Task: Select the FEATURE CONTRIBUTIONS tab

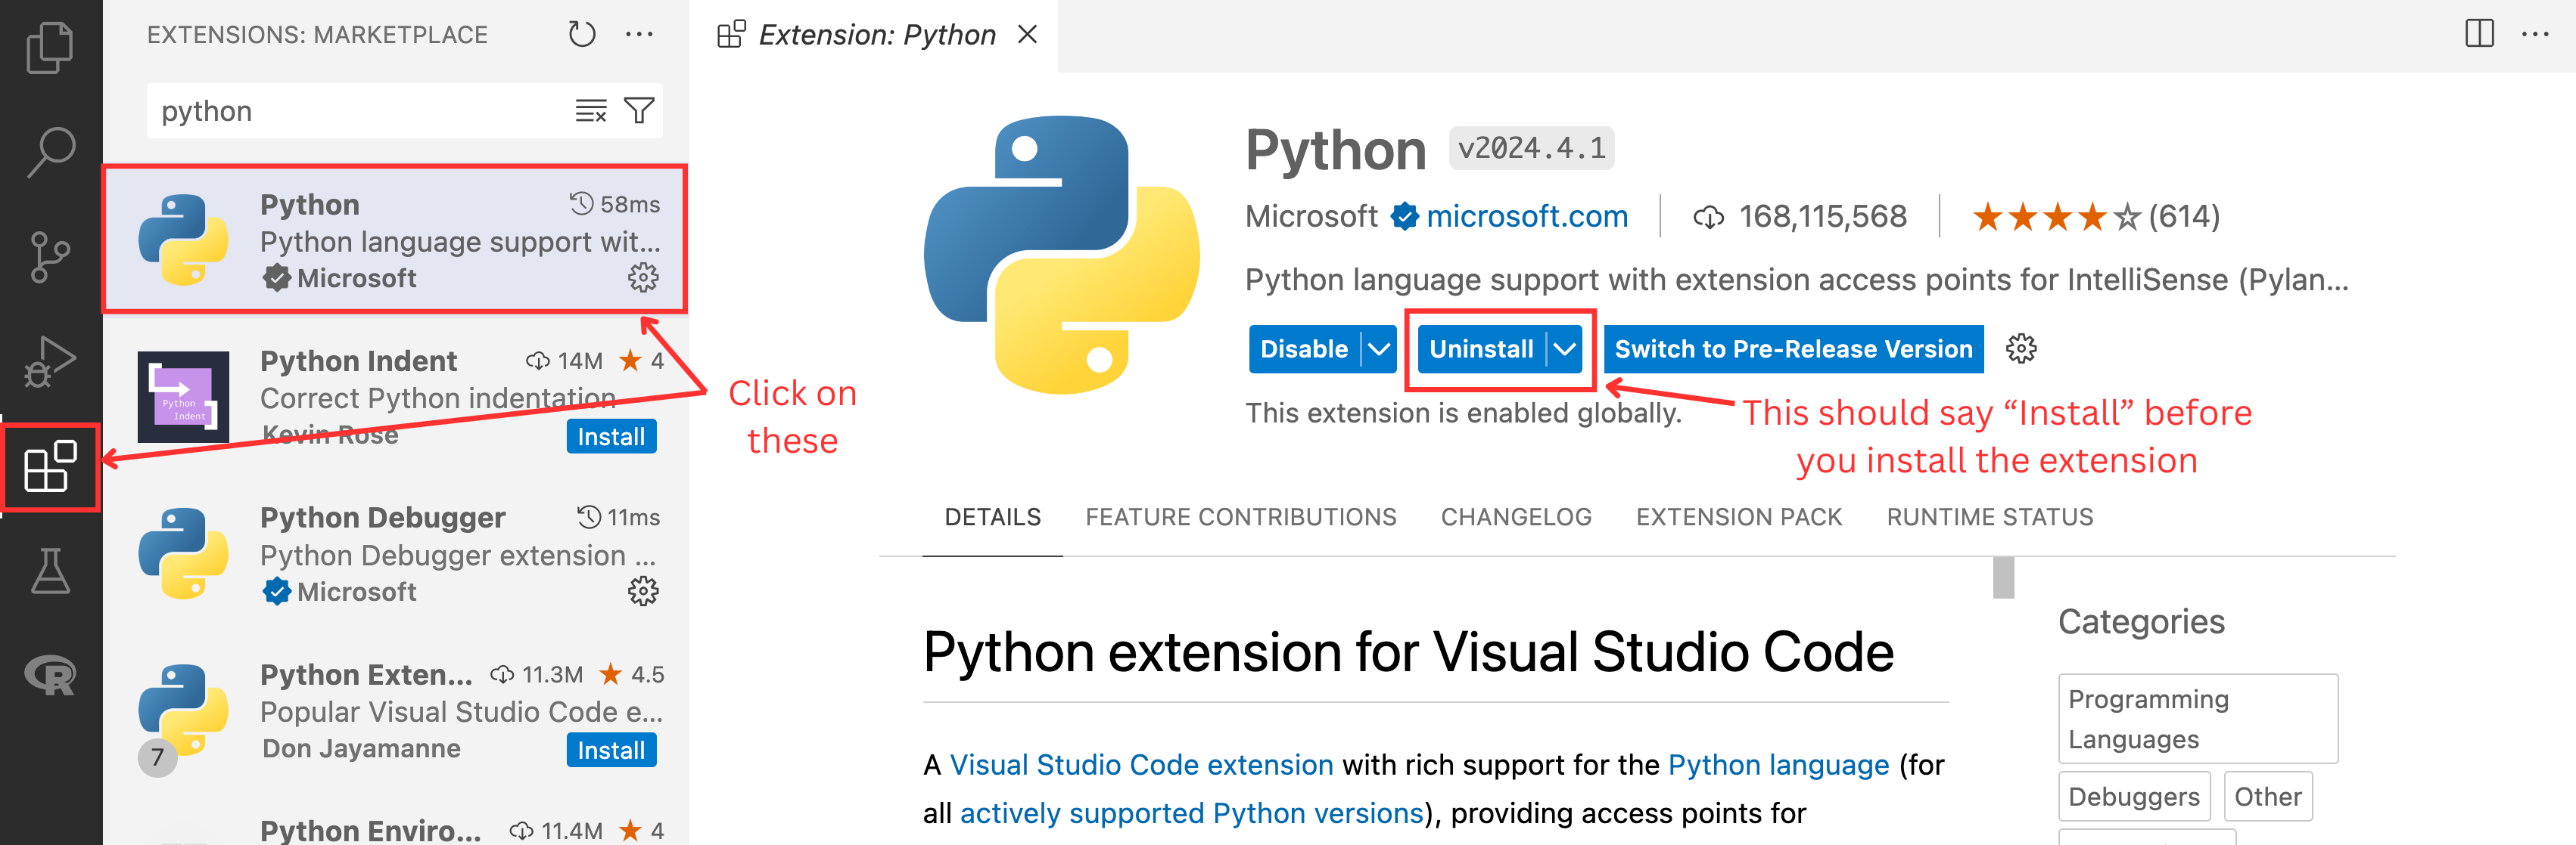Action: point(1240,518)
